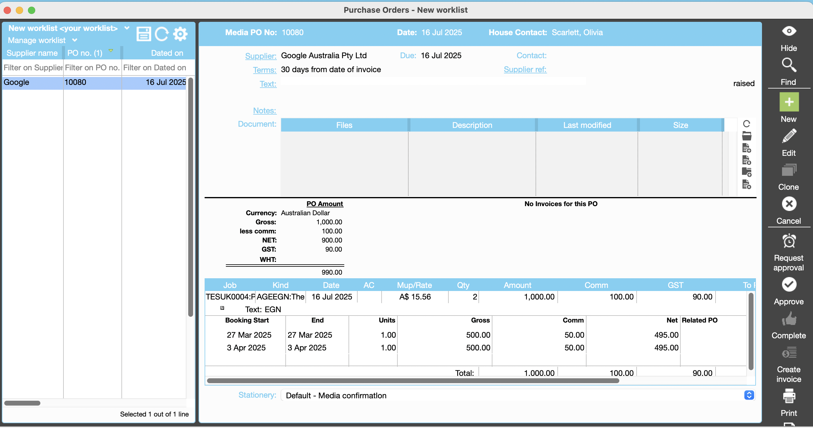Click the 27 Mar 2025 booking start

tap(249, 335)
